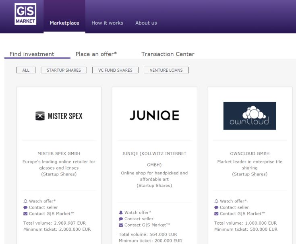Image resolution: width=296 pixels, height=244 pixels.
Task: Click 'Total volume: 564.000 EUR' text
Action: (x=148, y=234)
